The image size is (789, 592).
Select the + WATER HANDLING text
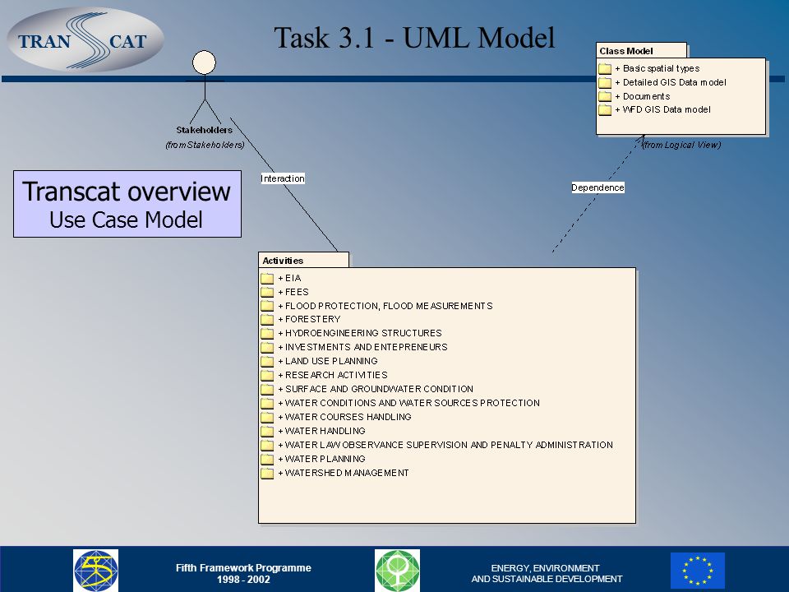tap(321, 431)
